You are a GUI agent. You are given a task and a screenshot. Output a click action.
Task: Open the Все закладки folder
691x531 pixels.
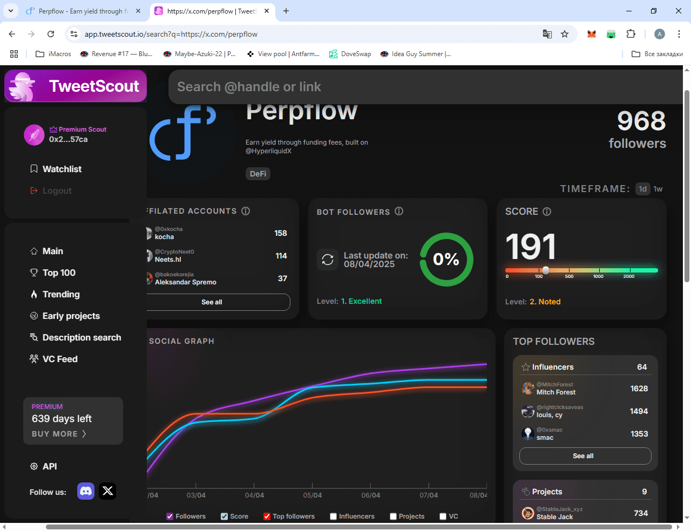pyautogui.click(x=658, y=54)
